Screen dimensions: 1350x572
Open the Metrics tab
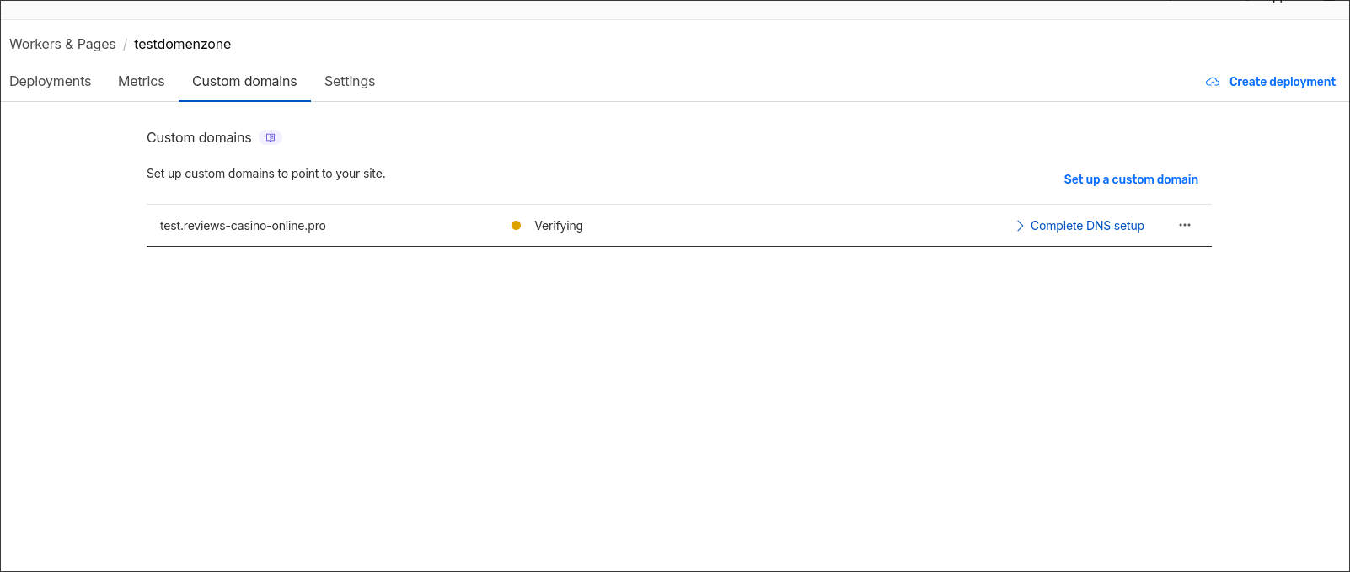(142, 81)
